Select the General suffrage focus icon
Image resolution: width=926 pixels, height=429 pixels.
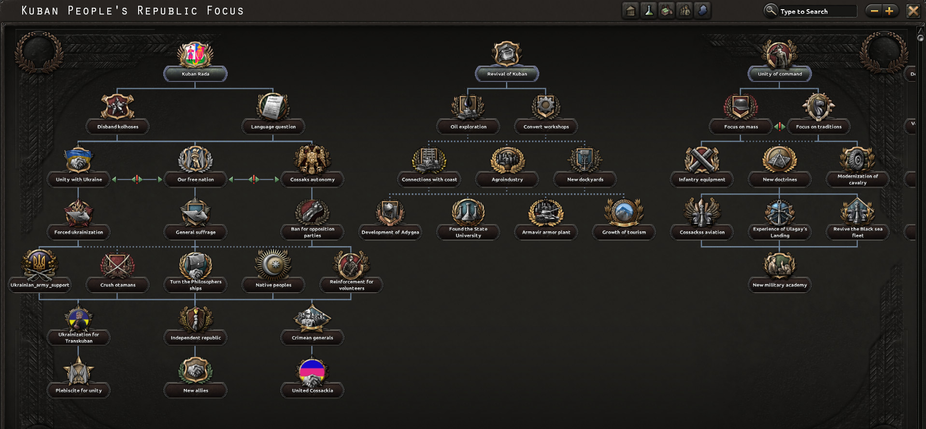(x=195, y=213)
